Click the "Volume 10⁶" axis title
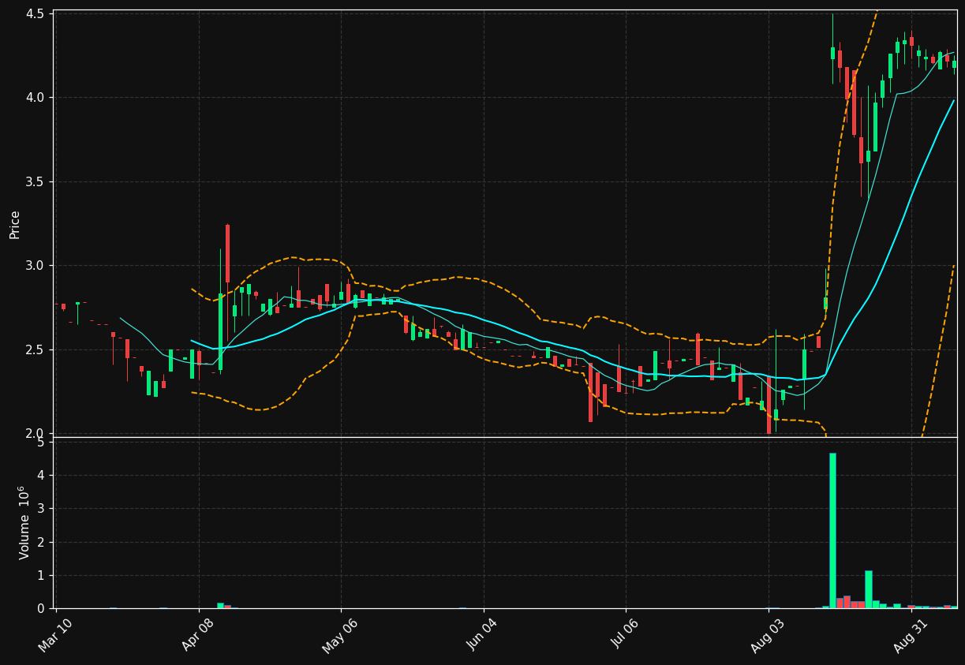Screen dimensions: 965x665 click(25, 522)
